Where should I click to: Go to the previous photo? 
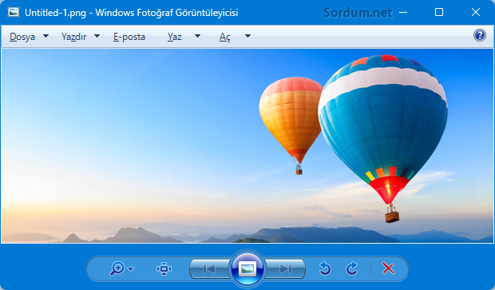209,269
